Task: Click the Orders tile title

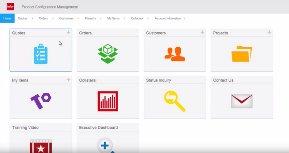Action: coord(85,33)
